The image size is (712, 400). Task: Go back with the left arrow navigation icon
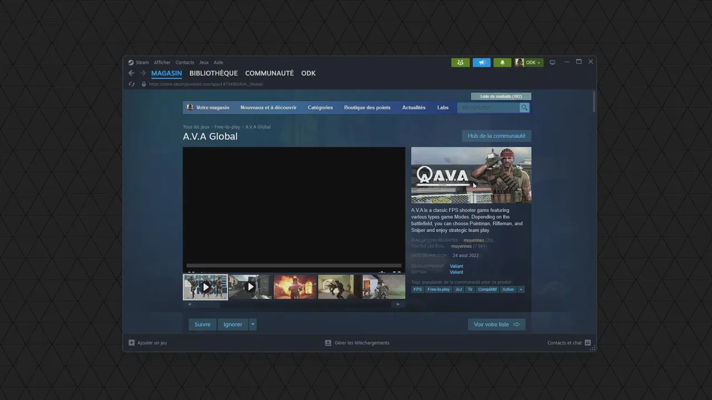coord(131,73)
